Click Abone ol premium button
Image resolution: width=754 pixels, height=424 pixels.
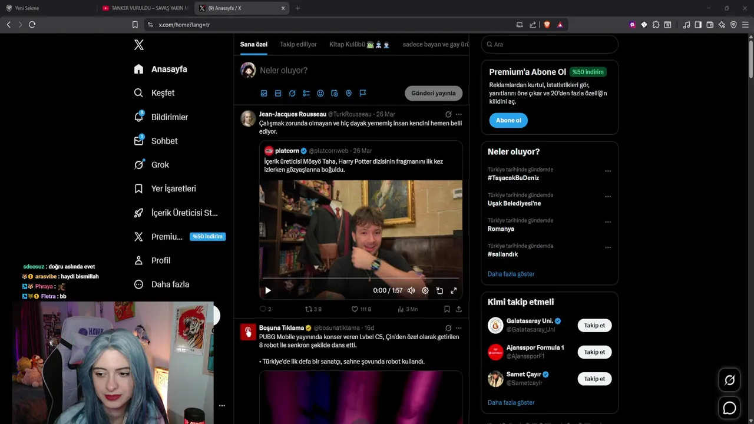pyautogui.click(x=508, y=120)
